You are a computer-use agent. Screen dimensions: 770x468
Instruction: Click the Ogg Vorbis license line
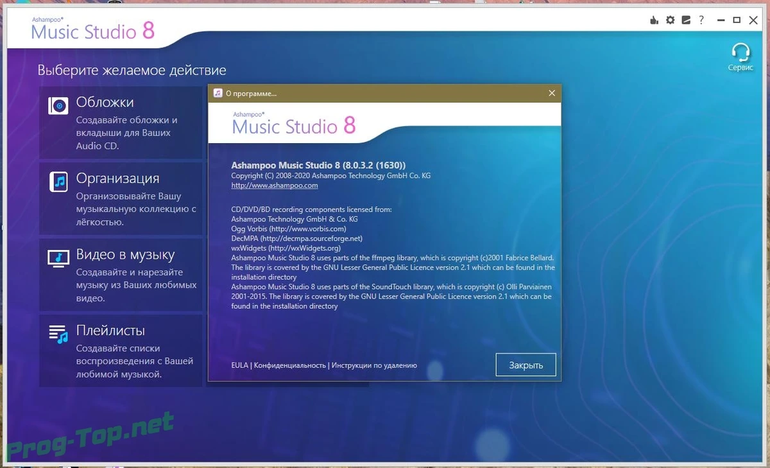(289, 229)
